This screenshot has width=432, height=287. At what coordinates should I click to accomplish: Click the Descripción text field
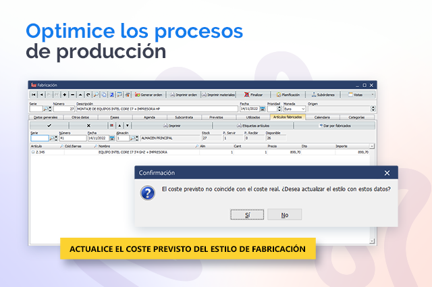point(155,109)
